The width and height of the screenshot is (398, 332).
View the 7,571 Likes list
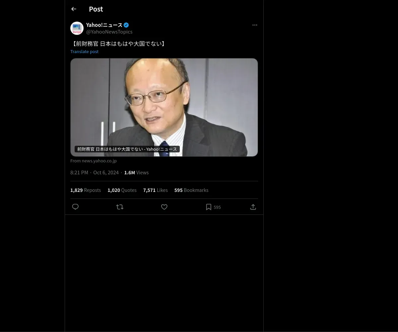156,190
